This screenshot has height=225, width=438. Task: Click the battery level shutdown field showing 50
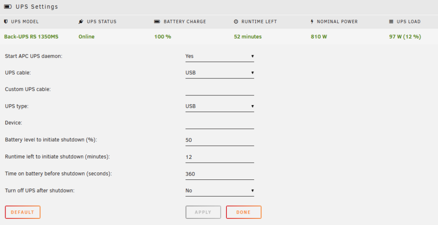[x=219, y=140]
